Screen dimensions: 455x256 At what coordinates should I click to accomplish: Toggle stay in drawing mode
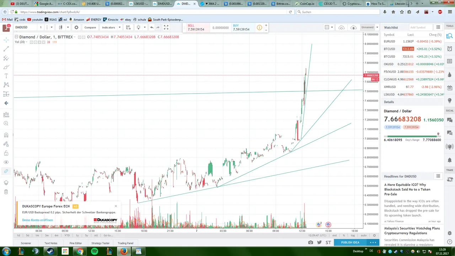pos(6,144)
